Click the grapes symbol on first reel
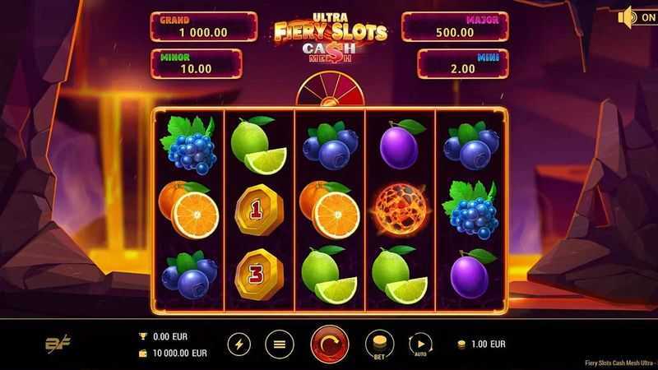The width and height of the screenshot is (658, 370). [188, 146]
